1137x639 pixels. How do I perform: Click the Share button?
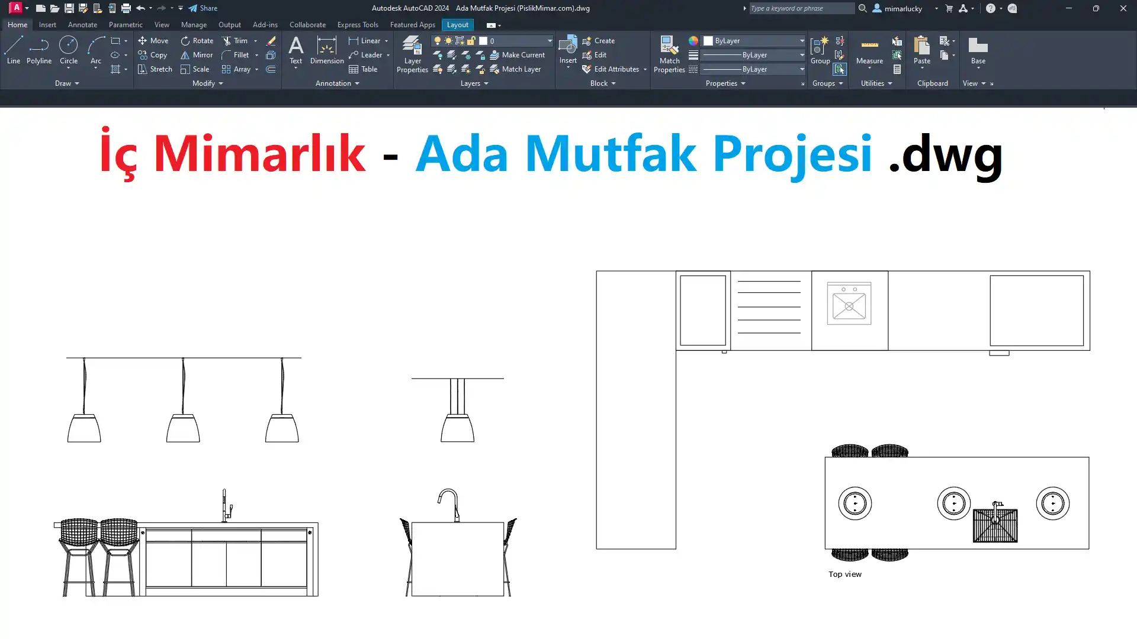tap(203, 8)
